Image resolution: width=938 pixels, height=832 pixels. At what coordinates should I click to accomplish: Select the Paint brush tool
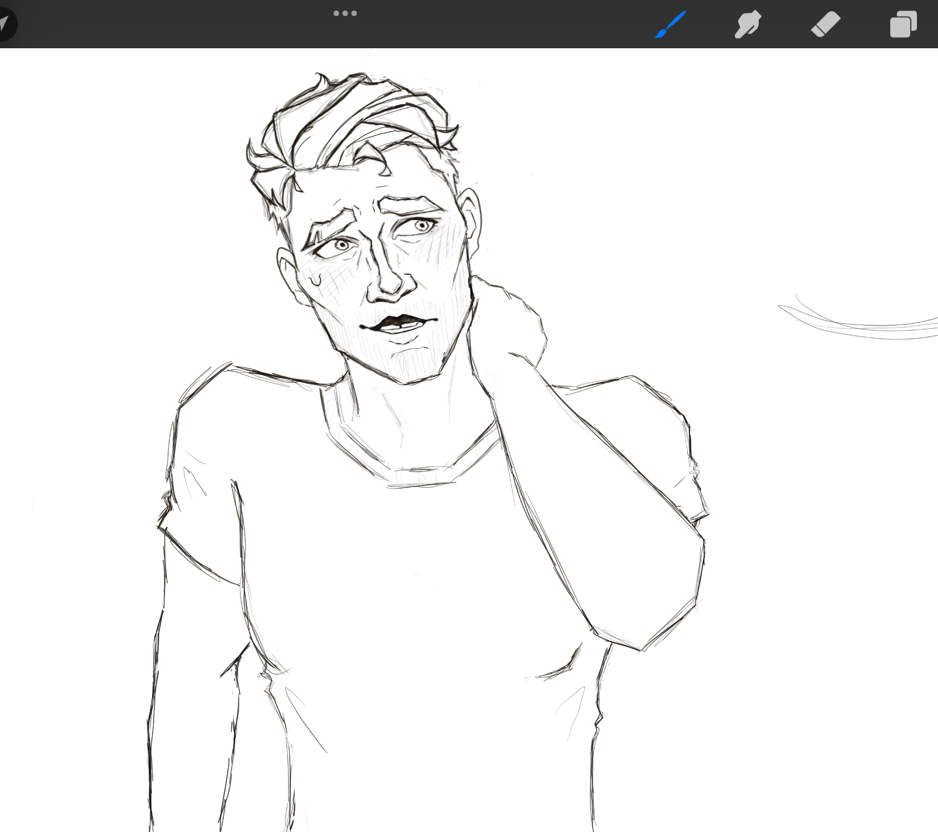(670, 24)
